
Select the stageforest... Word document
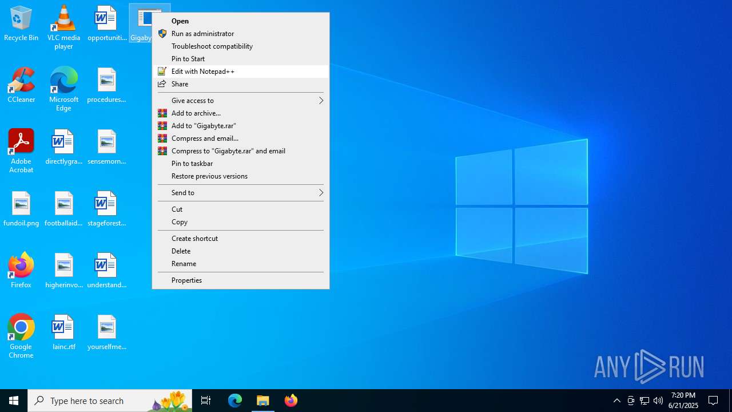pyautogui.click(x=106, y=209)
